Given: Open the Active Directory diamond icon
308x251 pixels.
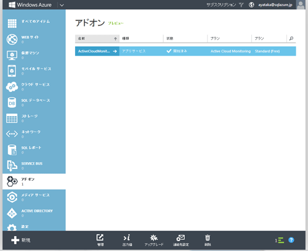Looking at the screenshot, I should click(x=12, y=213).
